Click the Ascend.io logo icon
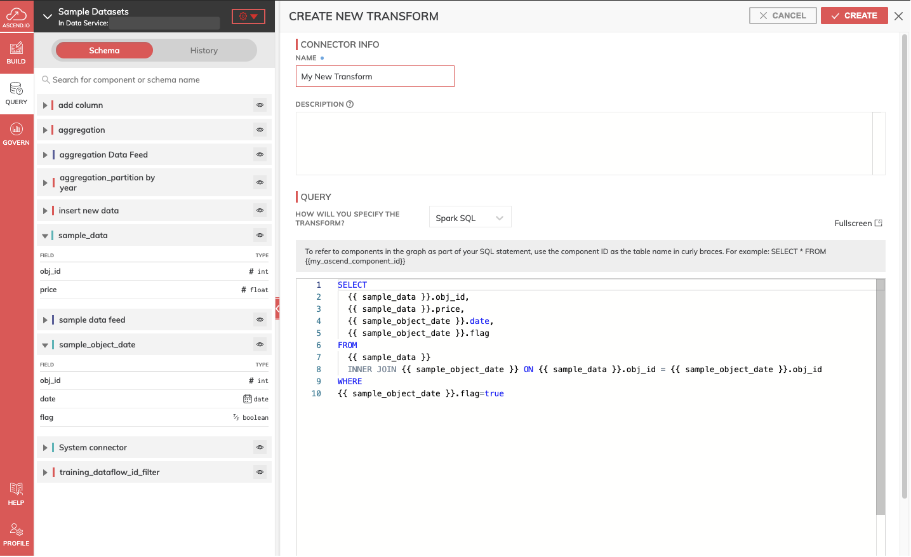Viewport: 911px width, 557px height. pos(17,16)
